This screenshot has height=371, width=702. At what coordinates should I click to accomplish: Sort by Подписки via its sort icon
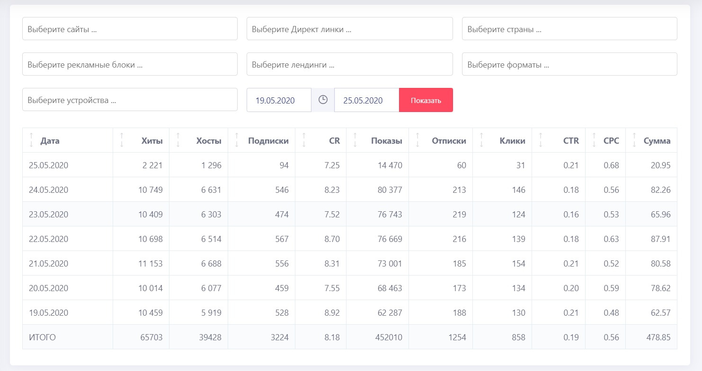pyautogui.click(x=237, y=140)
